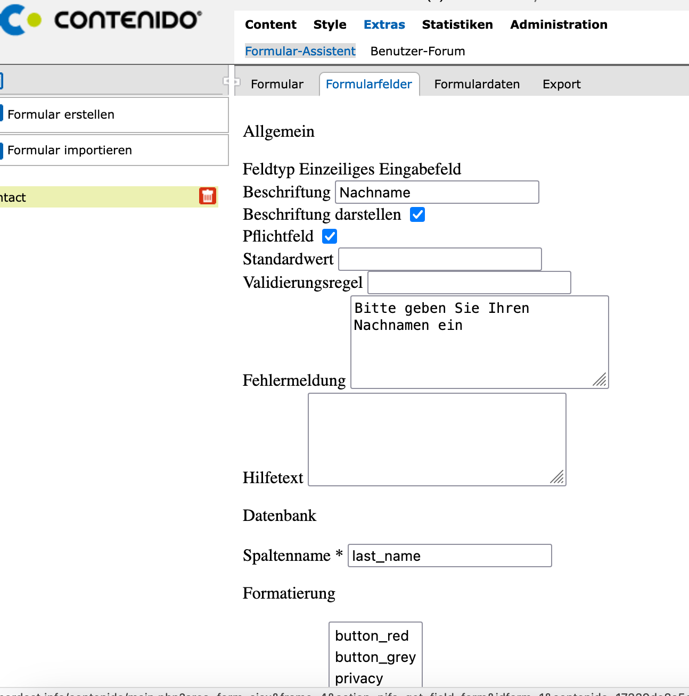This screenshot has width=689, height=696.
Task: Select button_grey in the formatting list
Action: pos(375,657)
